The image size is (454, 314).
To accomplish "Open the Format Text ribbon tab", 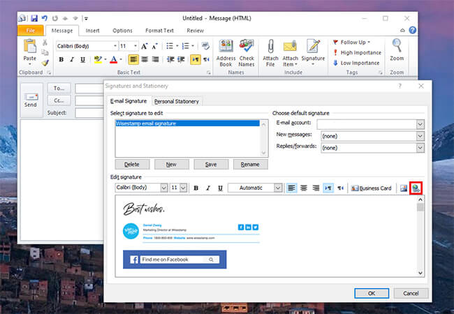I will 159,31.
